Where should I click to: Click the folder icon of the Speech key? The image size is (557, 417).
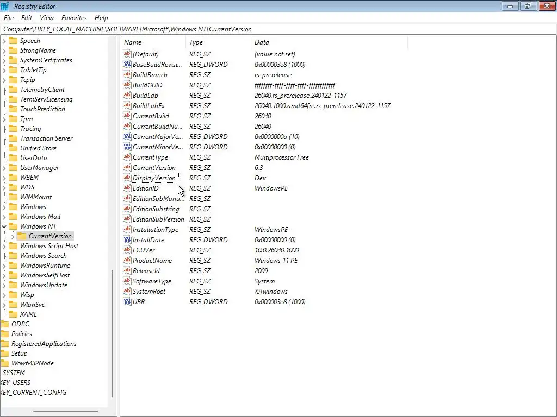click(13, 40)
